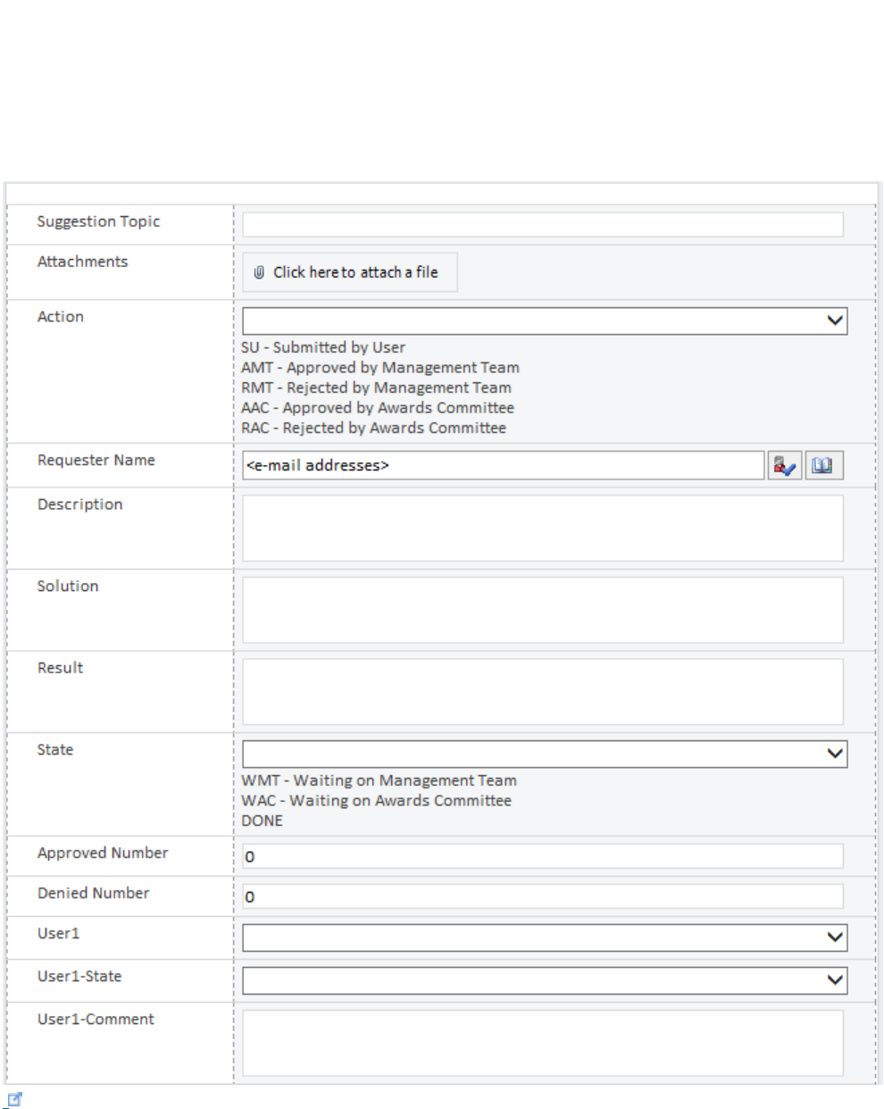Click the Check Names icon

784,465
